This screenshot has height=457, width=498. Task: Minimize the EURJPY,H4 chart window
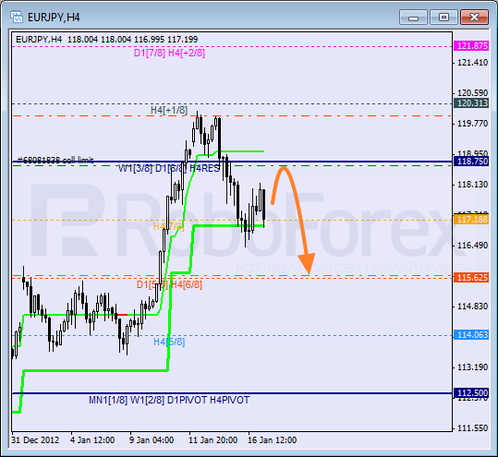point(413,18)
